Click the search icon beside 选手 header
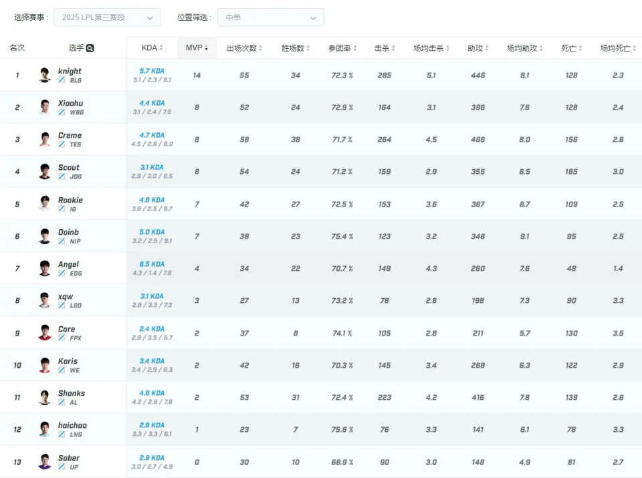642x478 pixels. coord(90,48)
